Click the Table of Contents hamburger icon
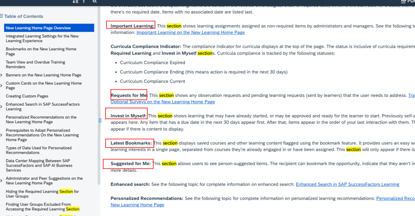Image resolution: width=415 pixels, height=216 pixels. pos(2,16)
